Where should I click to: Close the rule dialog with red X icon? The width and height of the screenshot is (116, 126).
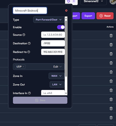pos(66,11)
